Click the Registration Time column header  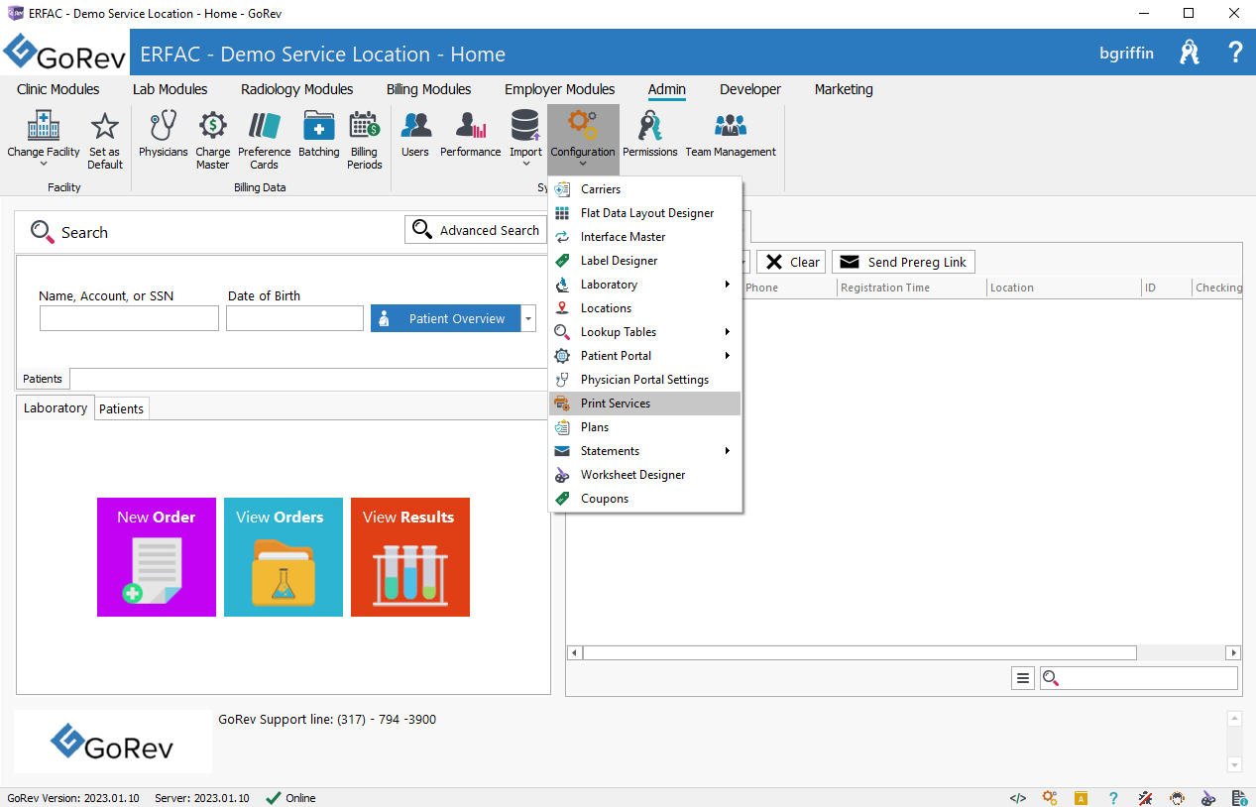pyautogui.click(x=911, y=288)
